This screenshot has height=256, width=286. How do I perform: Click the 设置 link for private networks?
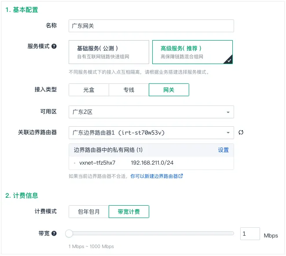[x=224, y=150]
